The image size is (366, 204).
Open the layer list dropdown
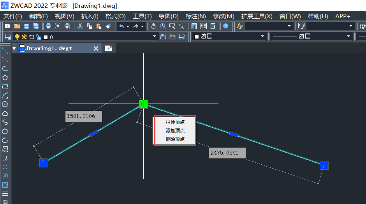pos(154,37)
